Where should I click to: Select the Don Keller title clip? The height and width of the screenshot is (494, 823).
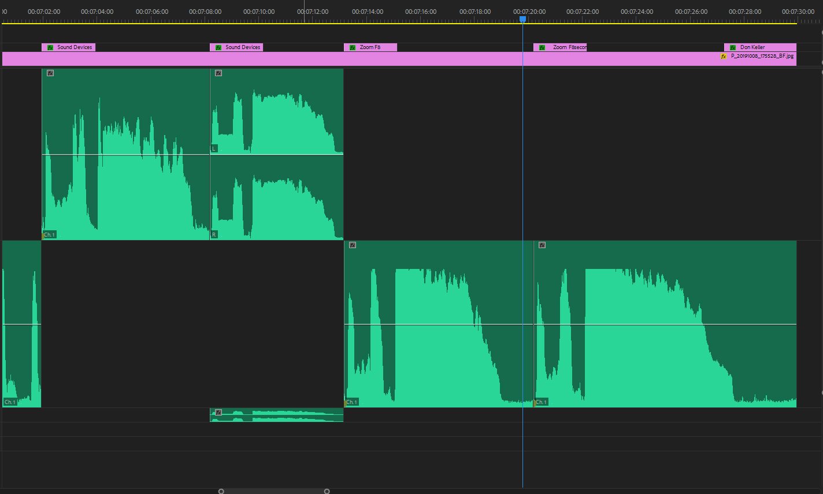(x=760, y=47)
